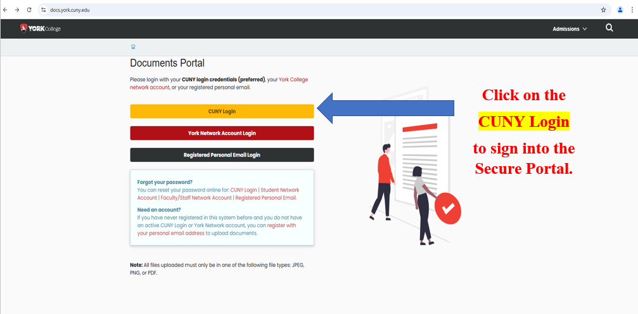Open the browser three-dot menu
Image resolution: width=638 pixels, height=314 pixels.
pyautogui.click(x=632, y=10)
